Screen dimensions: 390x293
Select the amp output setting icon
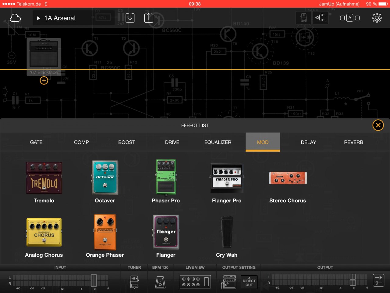click(x=228, y=282)
